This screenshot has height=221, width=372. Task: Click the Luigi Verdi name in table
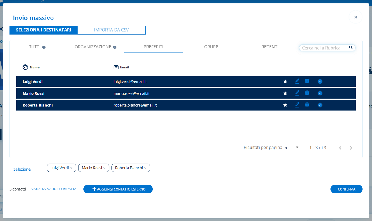click(x=33, y=81)
